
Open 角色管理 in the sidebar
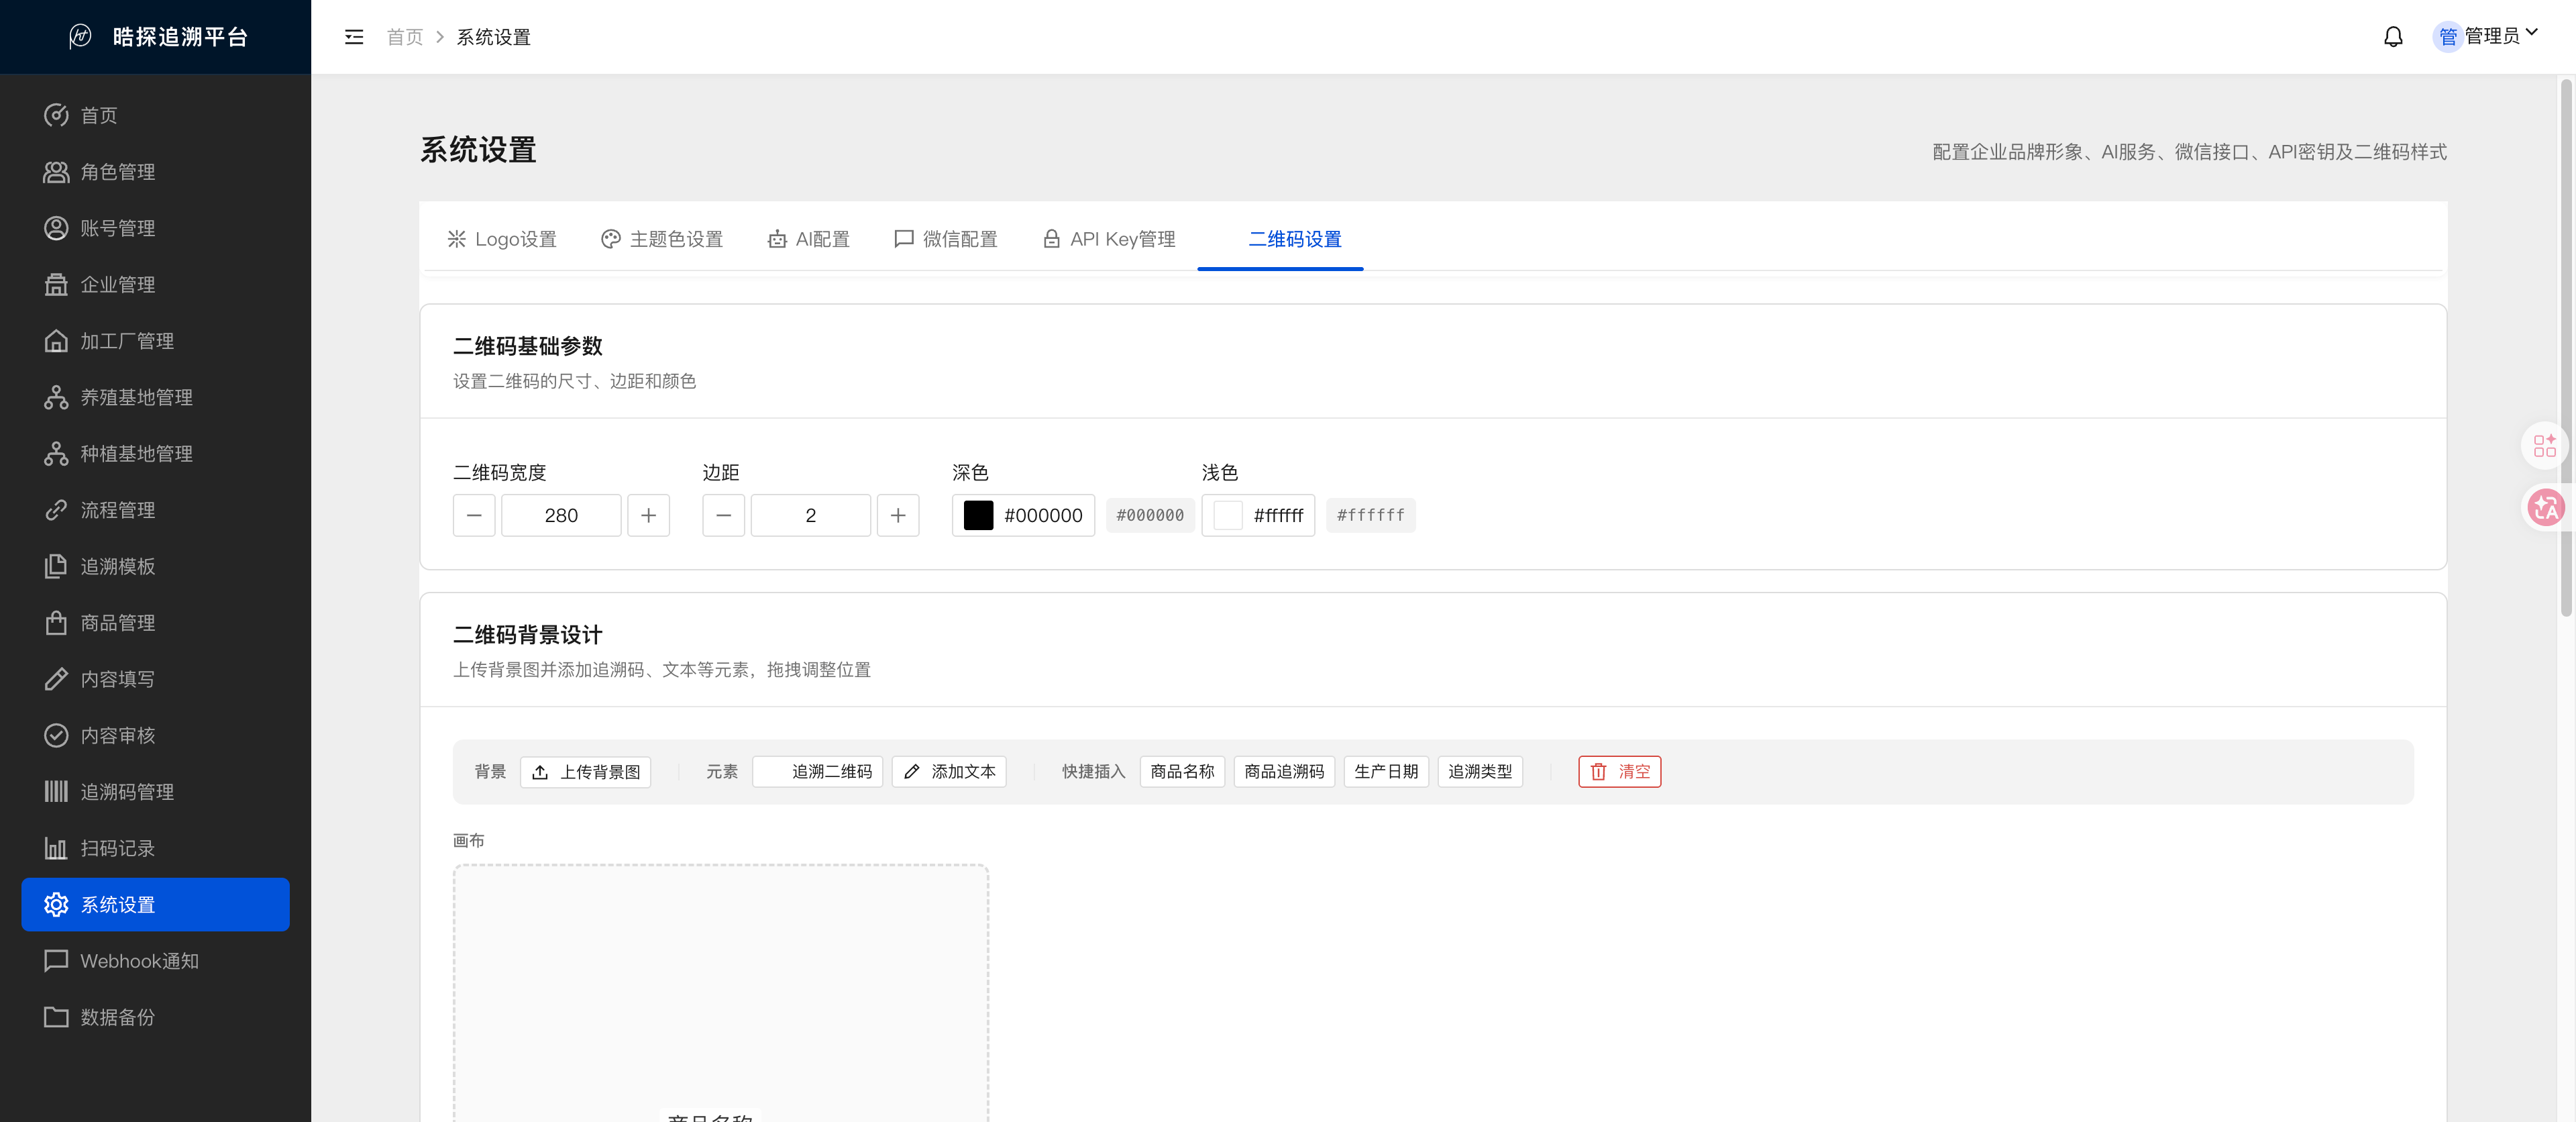point(155,172)
